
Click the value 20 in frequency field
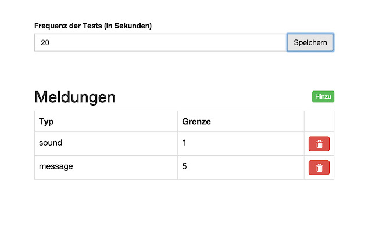[45, 42]
